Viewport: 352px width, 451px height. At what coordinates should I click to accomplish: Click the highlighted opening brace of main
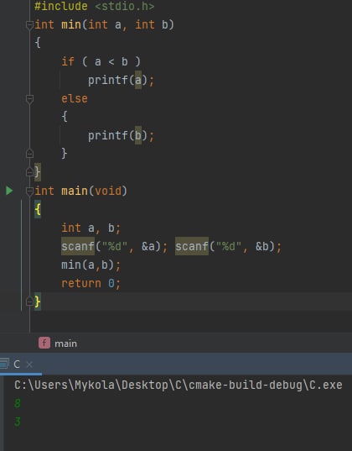coord(38,209)
